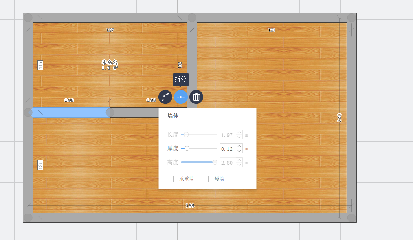Image resolution: width=413 pixels, height=240 pixels.
Task: Click the 191 dimension label
Action: pyautogui.click(x=272, y=30)
